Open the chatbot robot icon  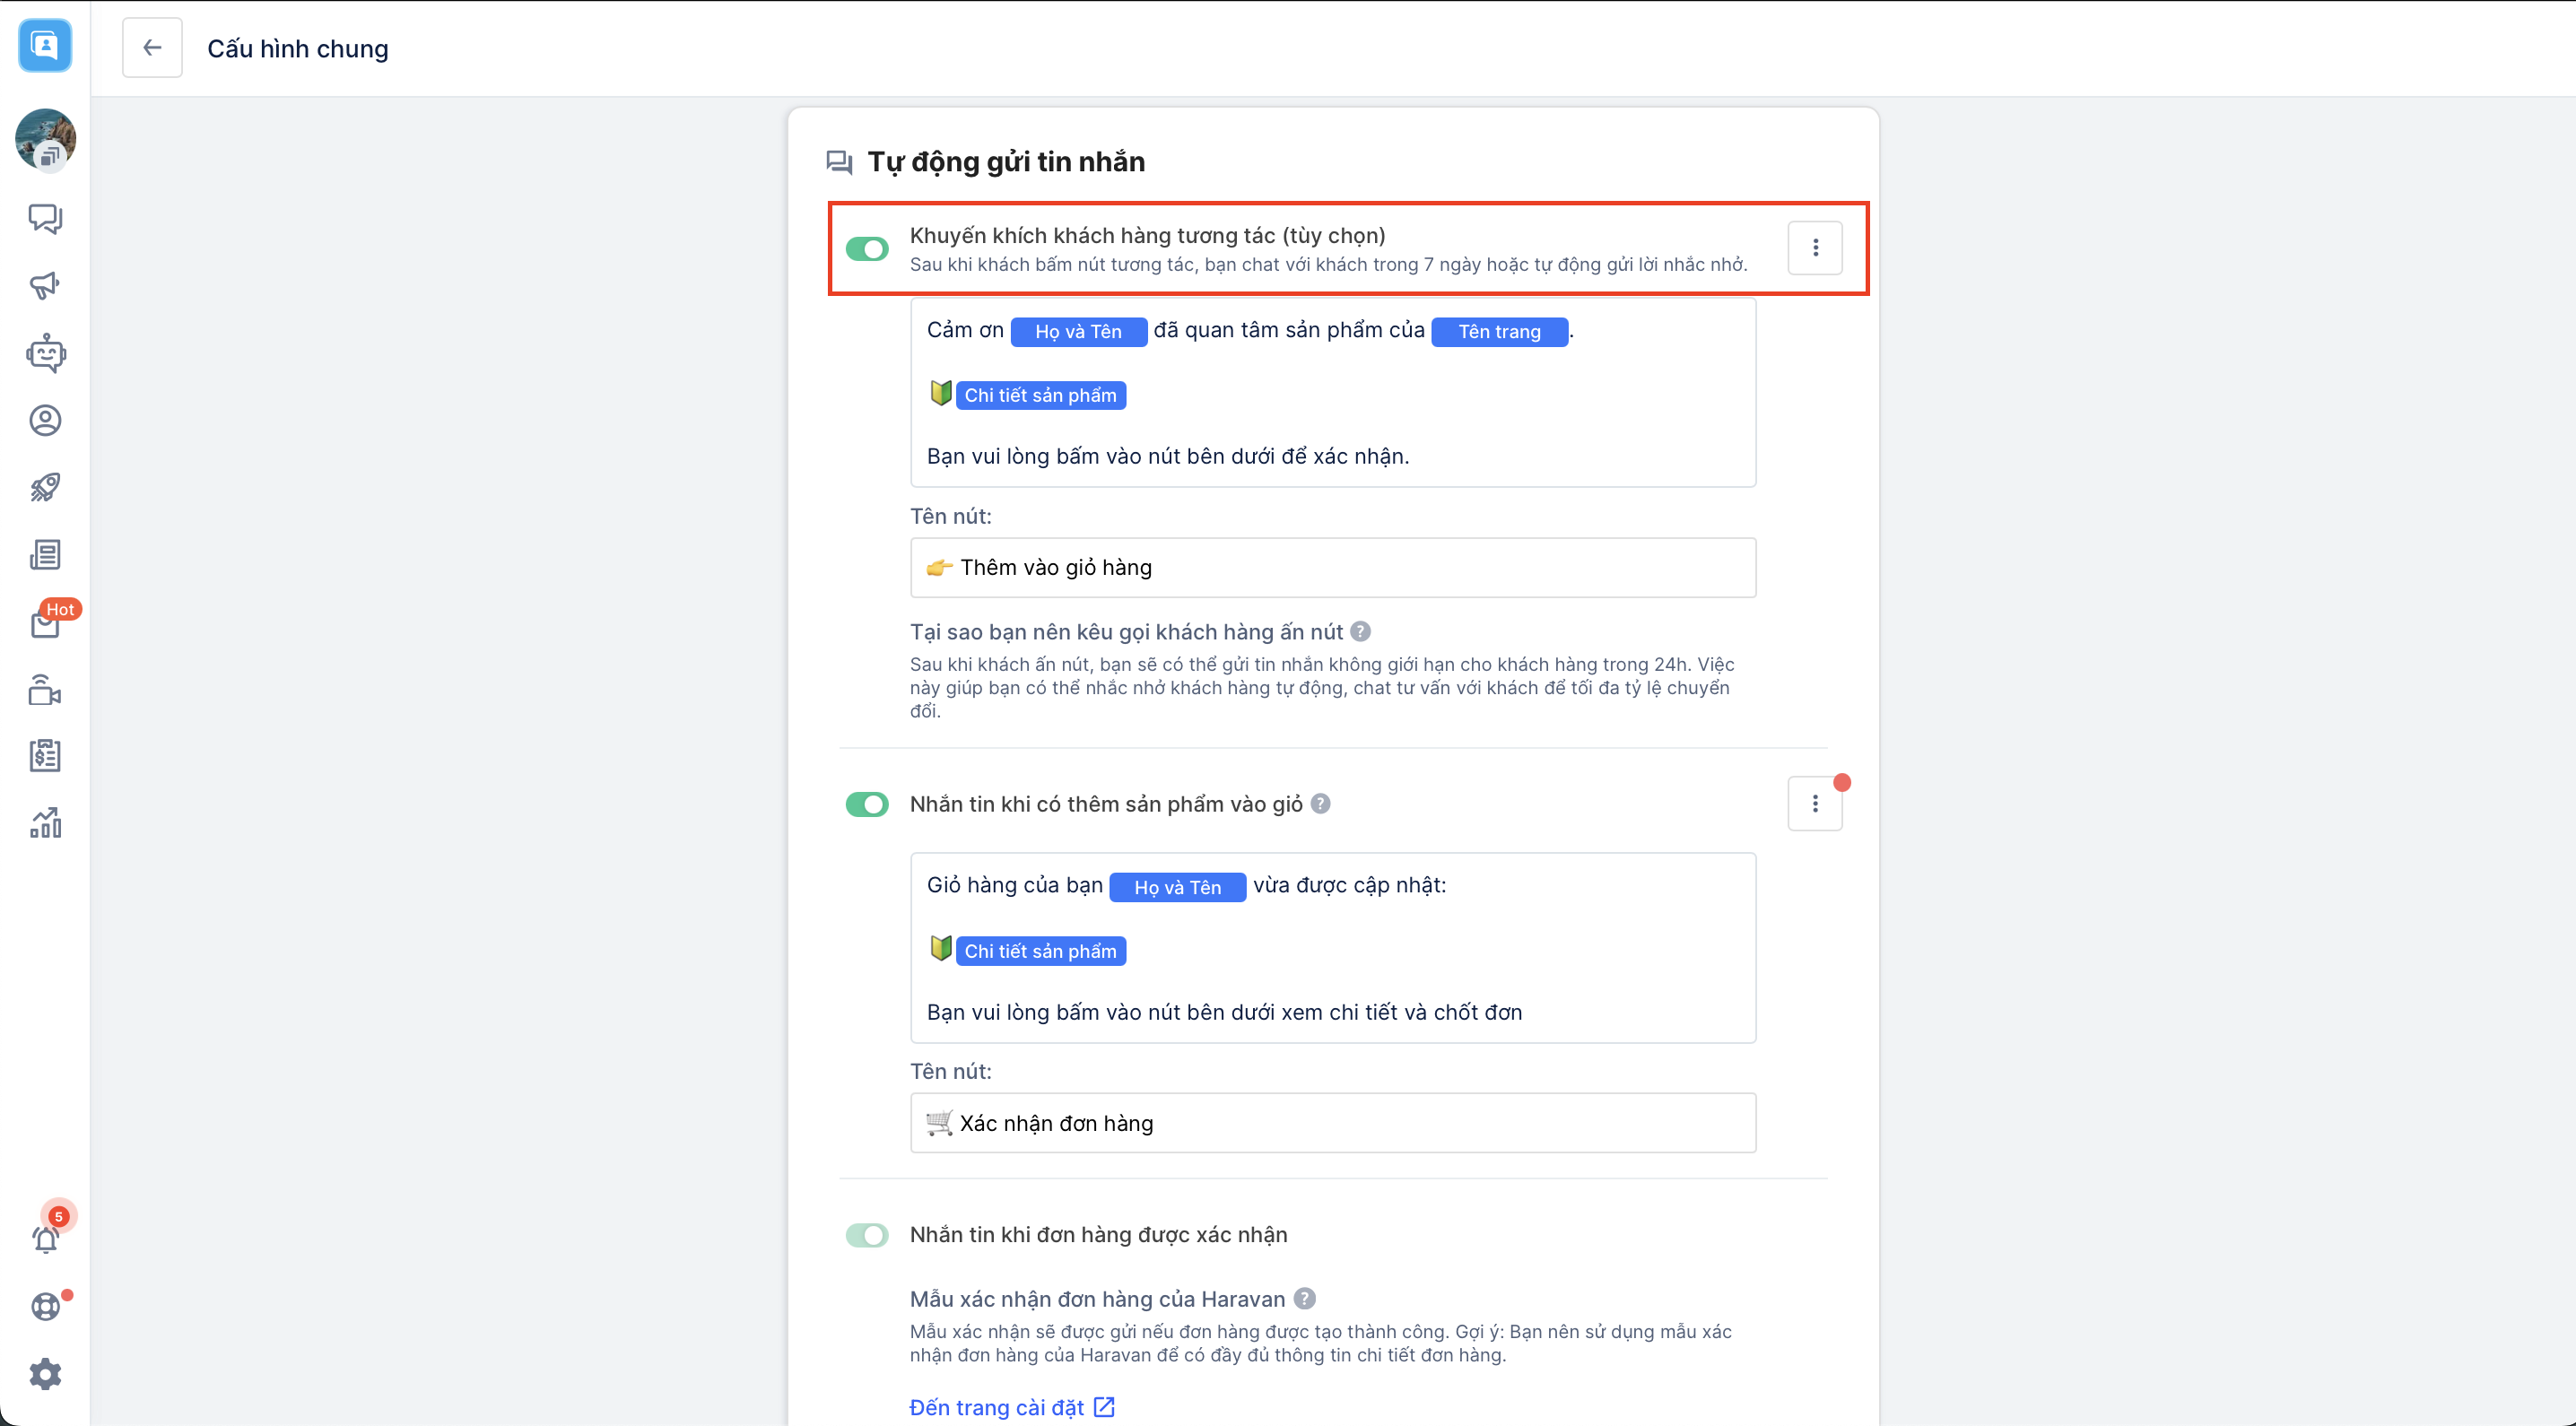[x=45, y=353]
